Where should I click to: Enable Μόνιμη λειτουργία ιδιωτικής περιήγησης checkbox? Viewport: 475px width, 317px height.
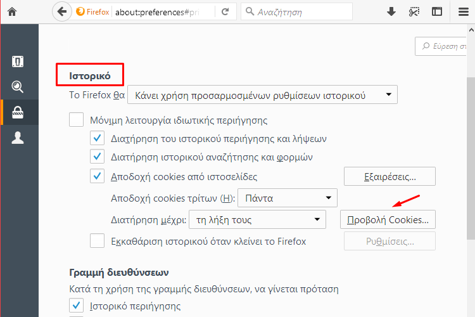pos(76,120)
